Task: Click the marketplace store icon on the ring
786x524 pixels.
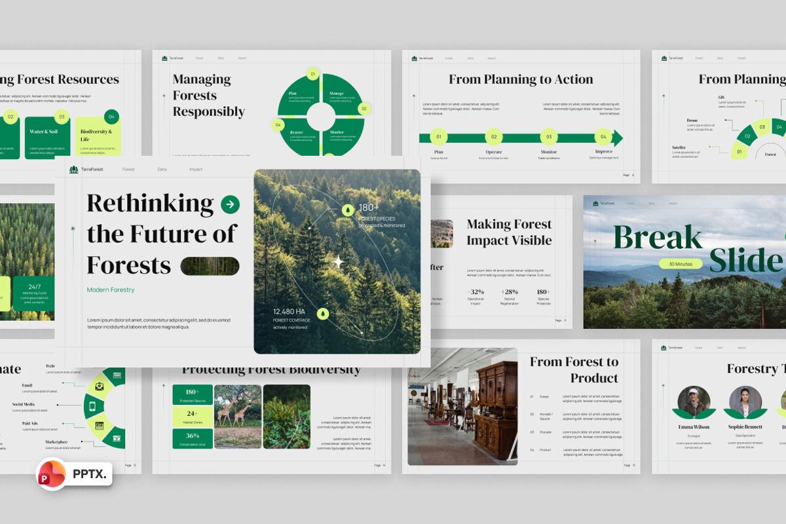Action: [x=117, y=438]
